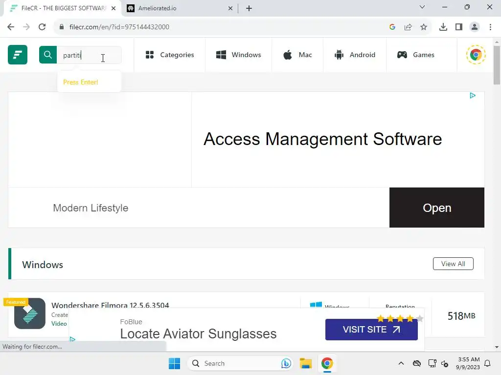The image size is (501, 375).
Task: Open Wondershare Filmora app icon thumbnail
Action: (30, 313)
